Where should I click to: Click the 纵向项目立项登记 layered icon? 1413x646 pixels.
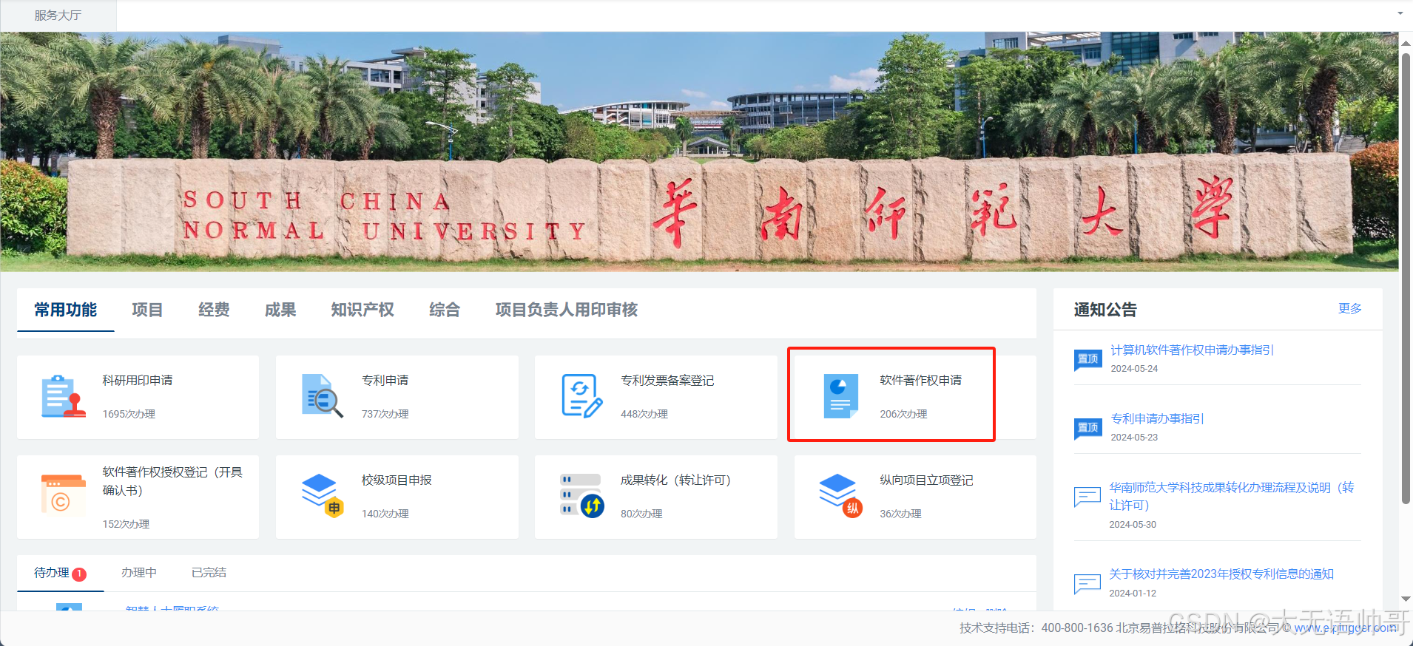[x=841, y=495]
